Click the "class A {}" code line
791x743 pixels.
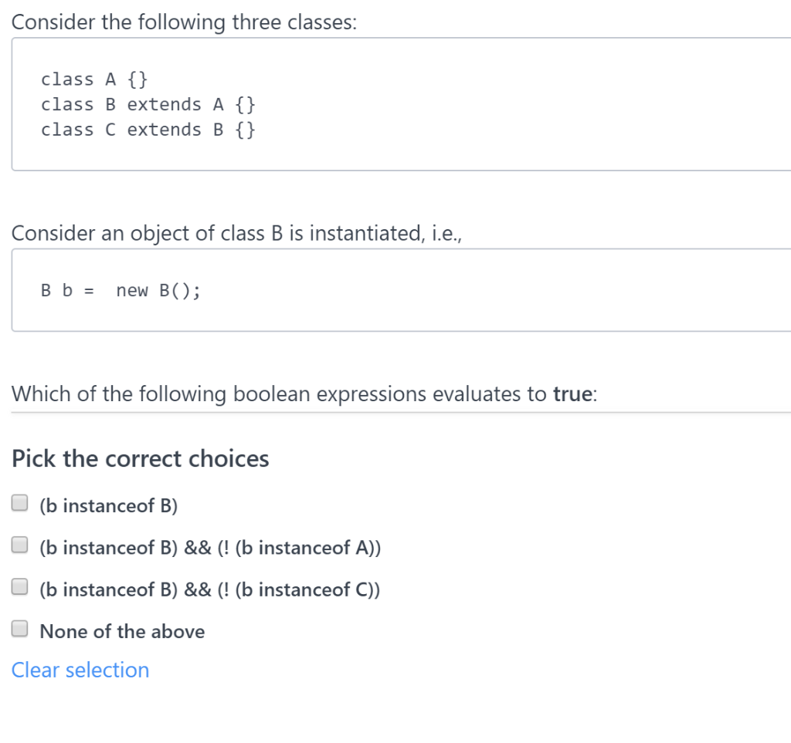(x=93, y=79)
